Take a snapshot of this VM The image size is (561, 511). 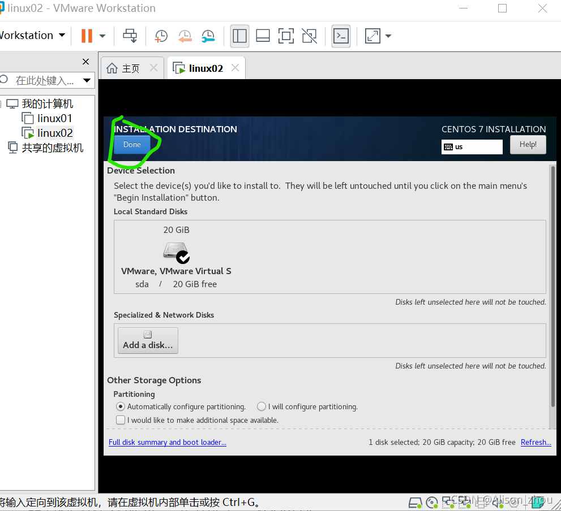tap(161, 36)
